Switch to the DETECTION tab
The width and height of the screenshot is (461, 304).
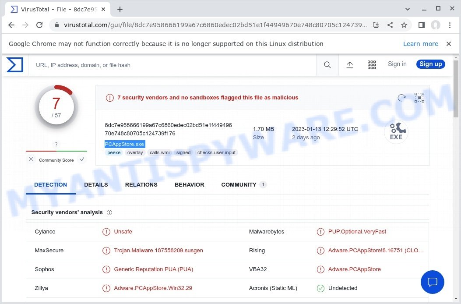tap(51, 185)
